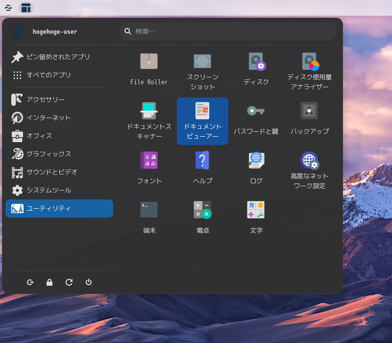392x343 pixels.
Task: Launch ドキュメントビューアー viewer
Action: [x=202, y=121]
